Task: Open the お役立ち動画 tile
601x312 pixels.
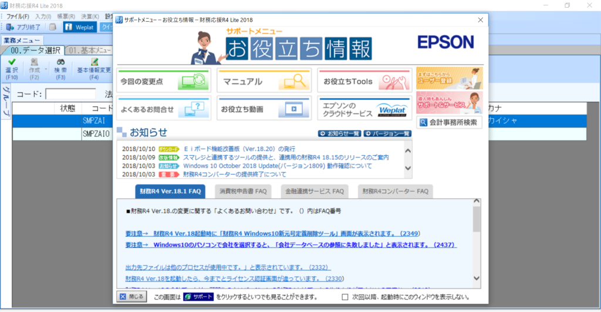Action: [x=264, y=109]
